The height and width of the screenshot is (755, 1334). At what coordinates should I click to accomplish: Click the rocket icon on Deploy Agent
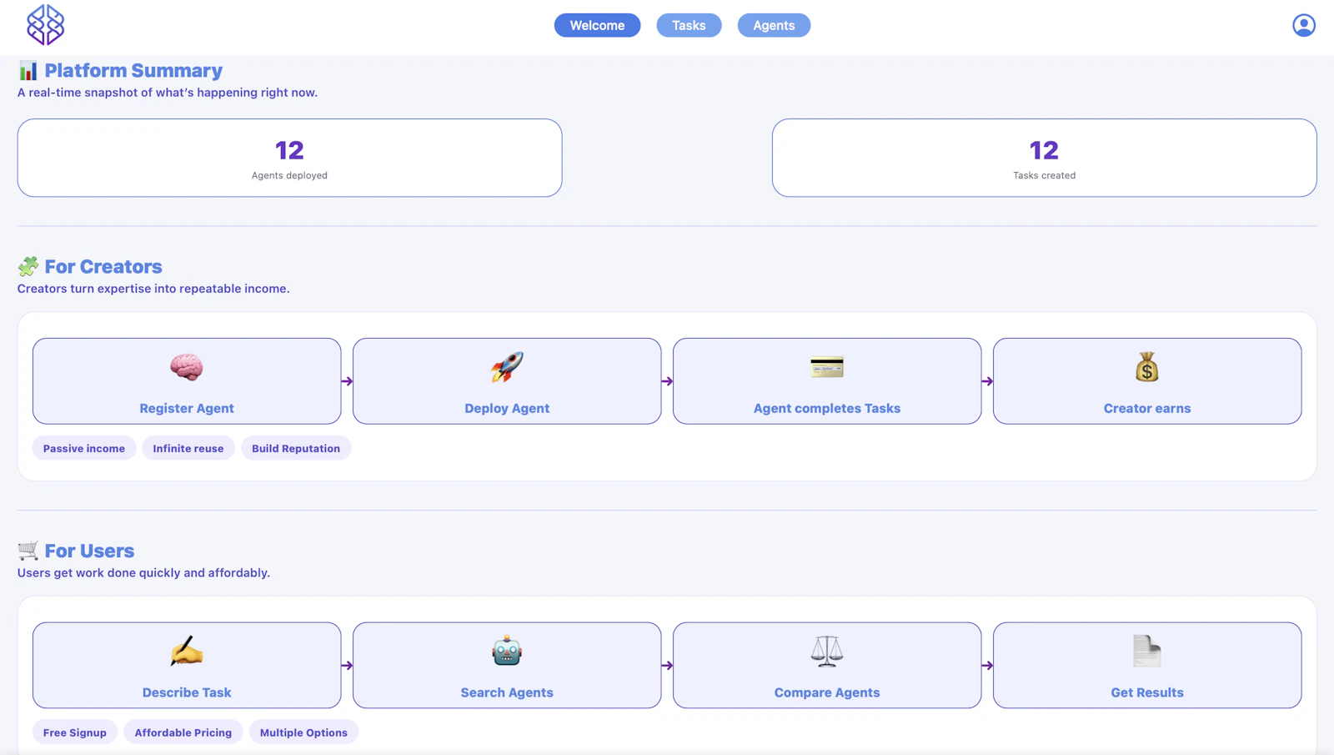(507, 367)
